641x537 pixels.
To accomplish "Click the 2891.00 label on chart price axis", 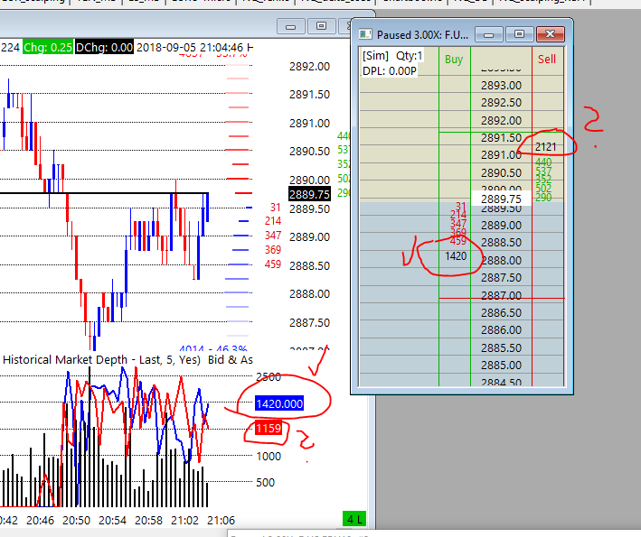I will coord(309,124).
